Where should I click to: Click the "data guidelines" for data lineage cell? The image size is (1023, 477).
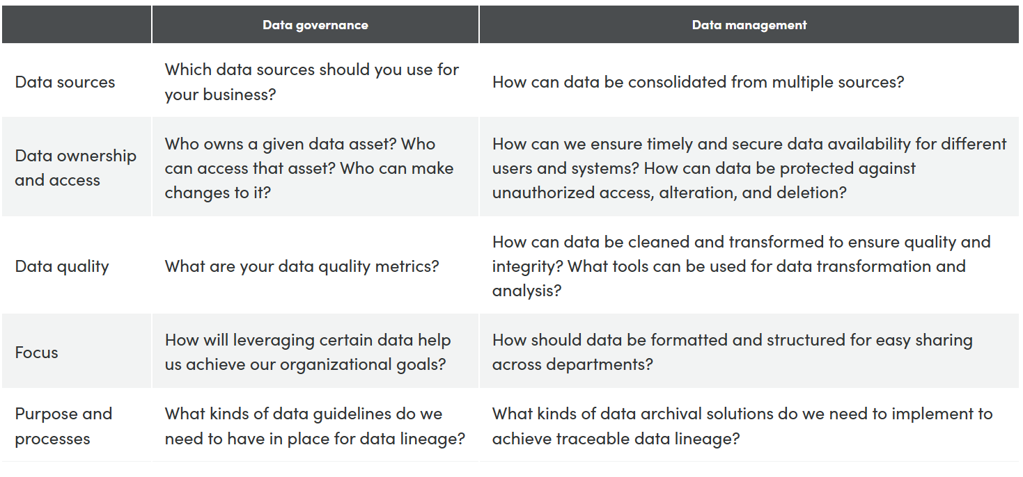click(x=314, y=426)
